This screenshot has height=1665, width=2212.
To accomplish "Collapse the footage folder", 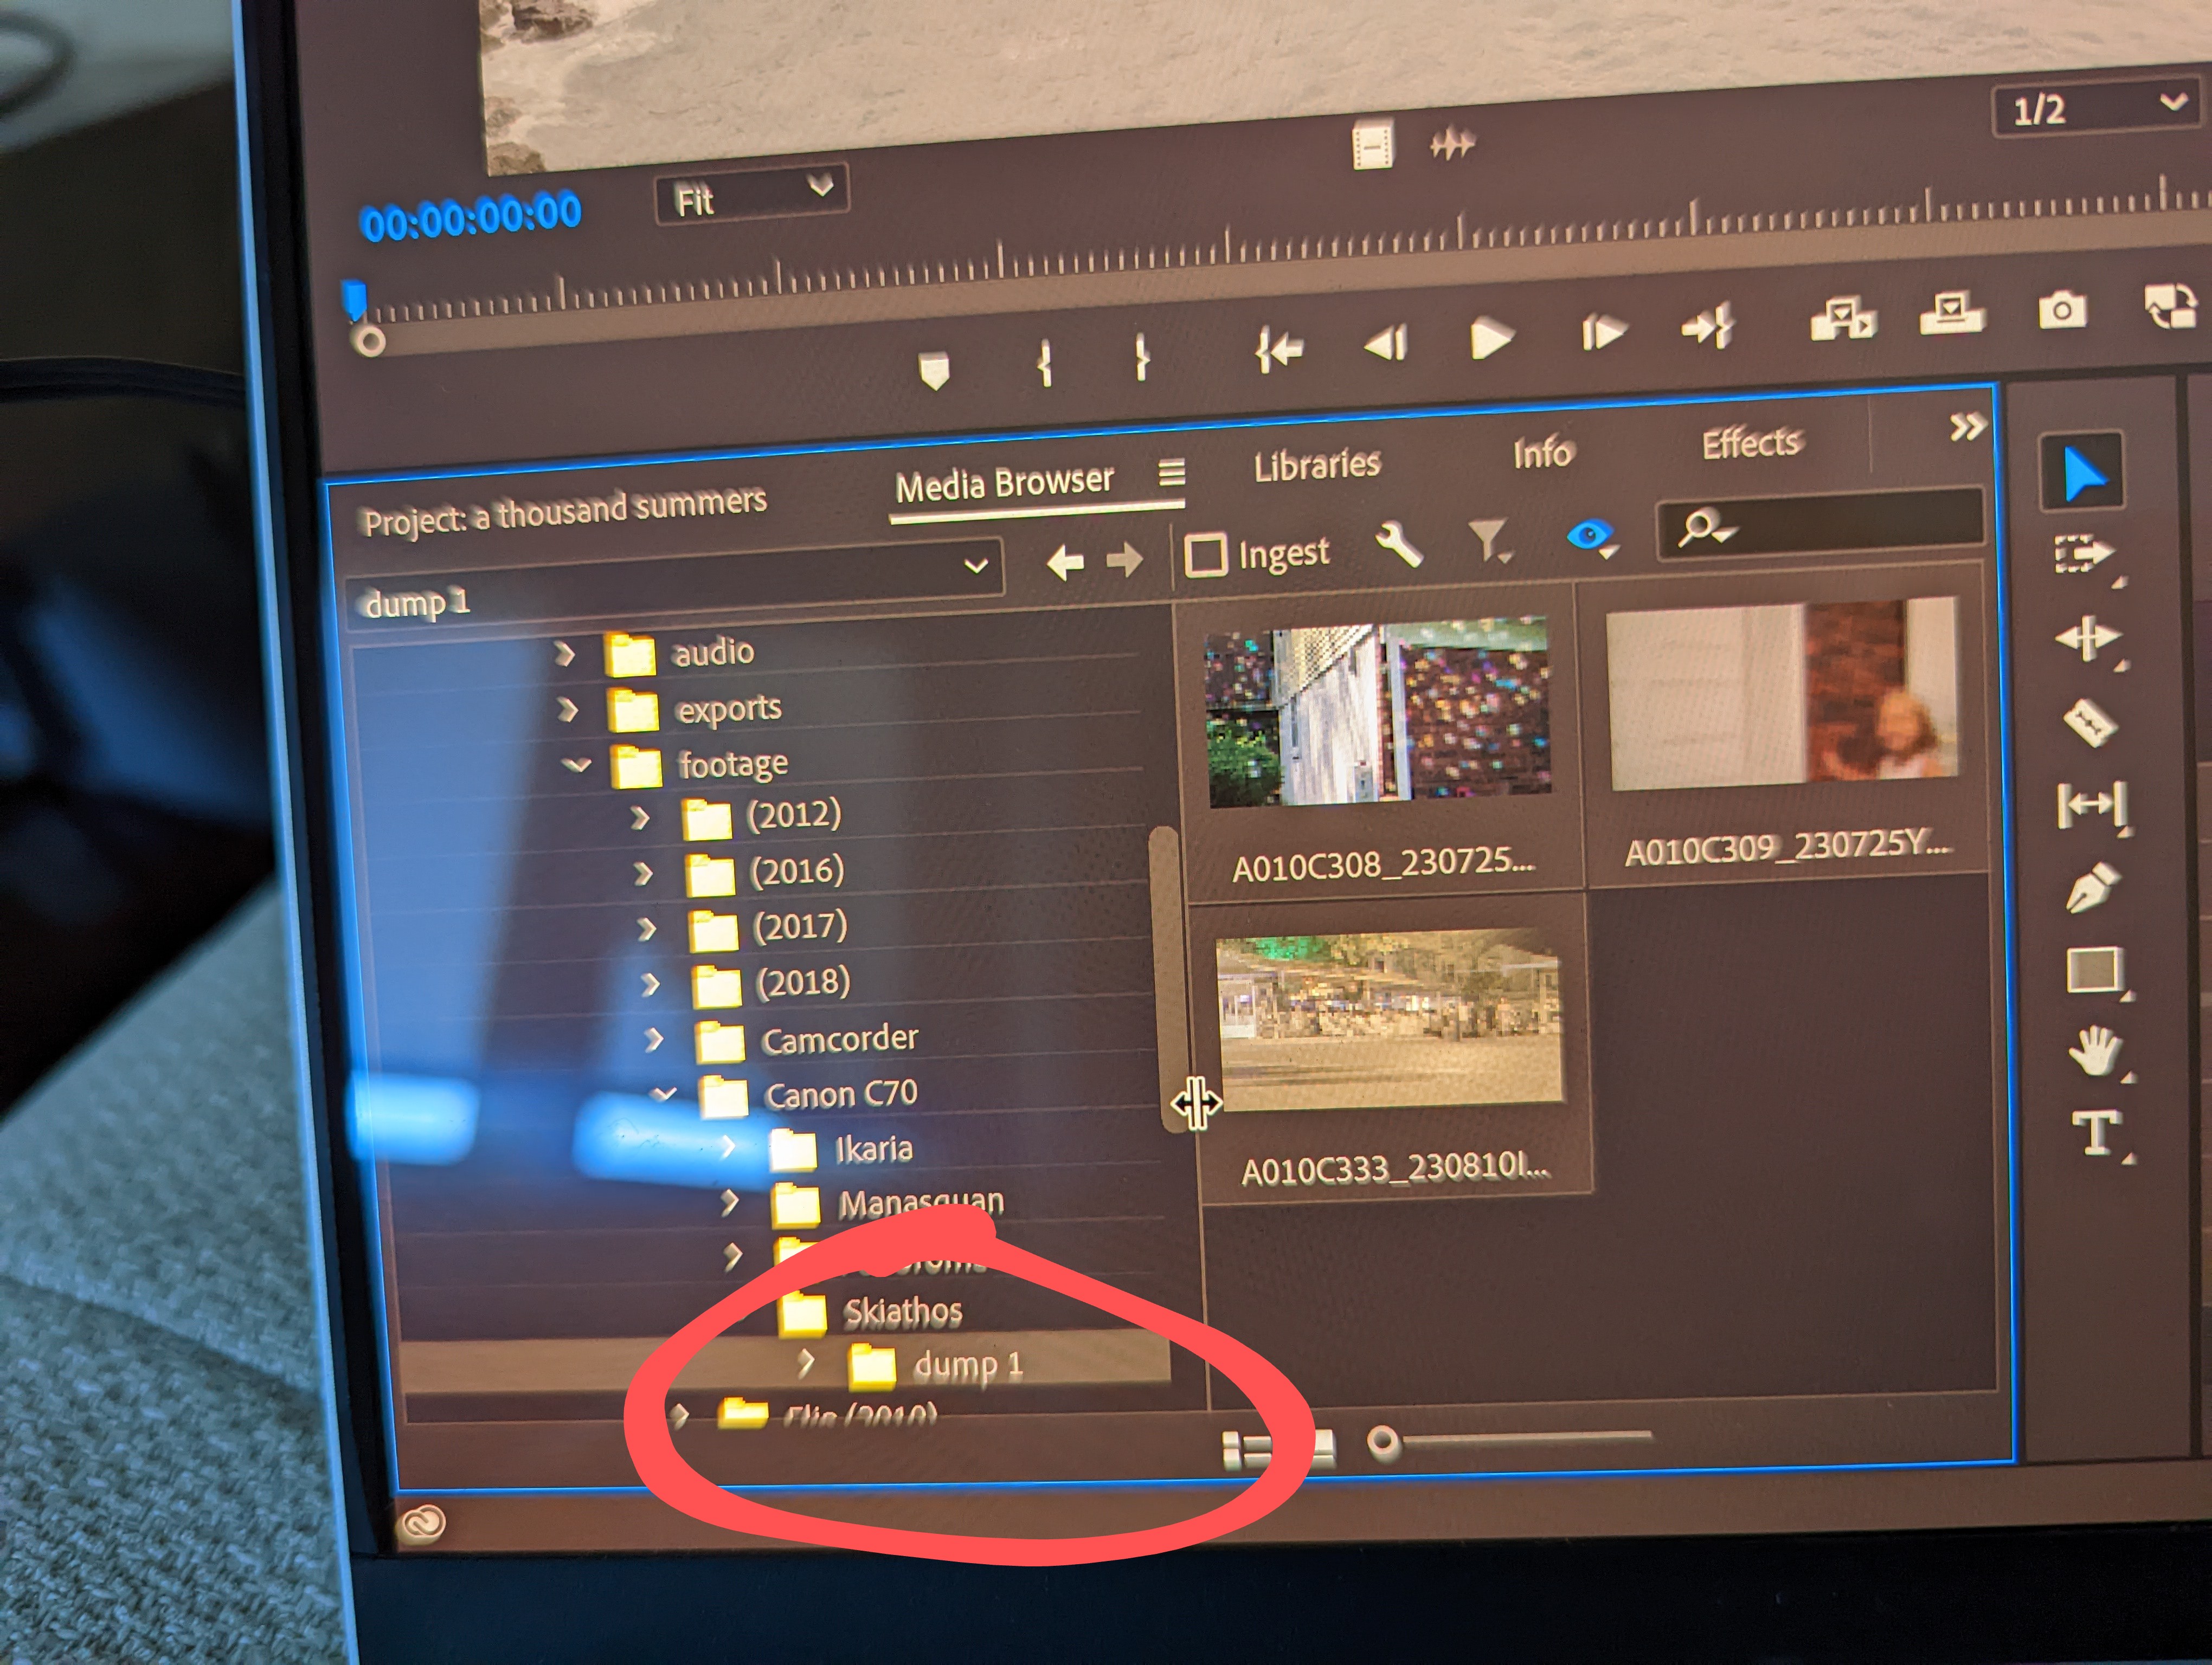I will 577,765.
